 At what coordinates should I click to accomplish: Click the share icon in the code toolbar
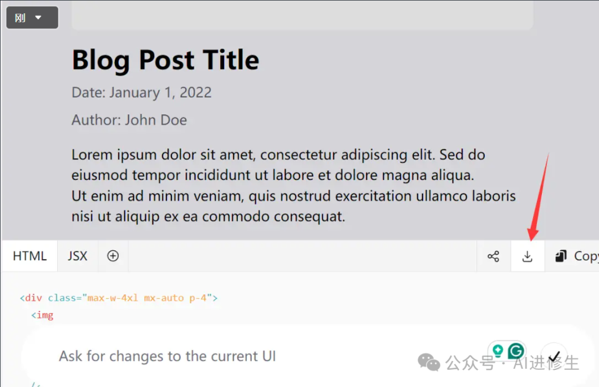[493, 256]
